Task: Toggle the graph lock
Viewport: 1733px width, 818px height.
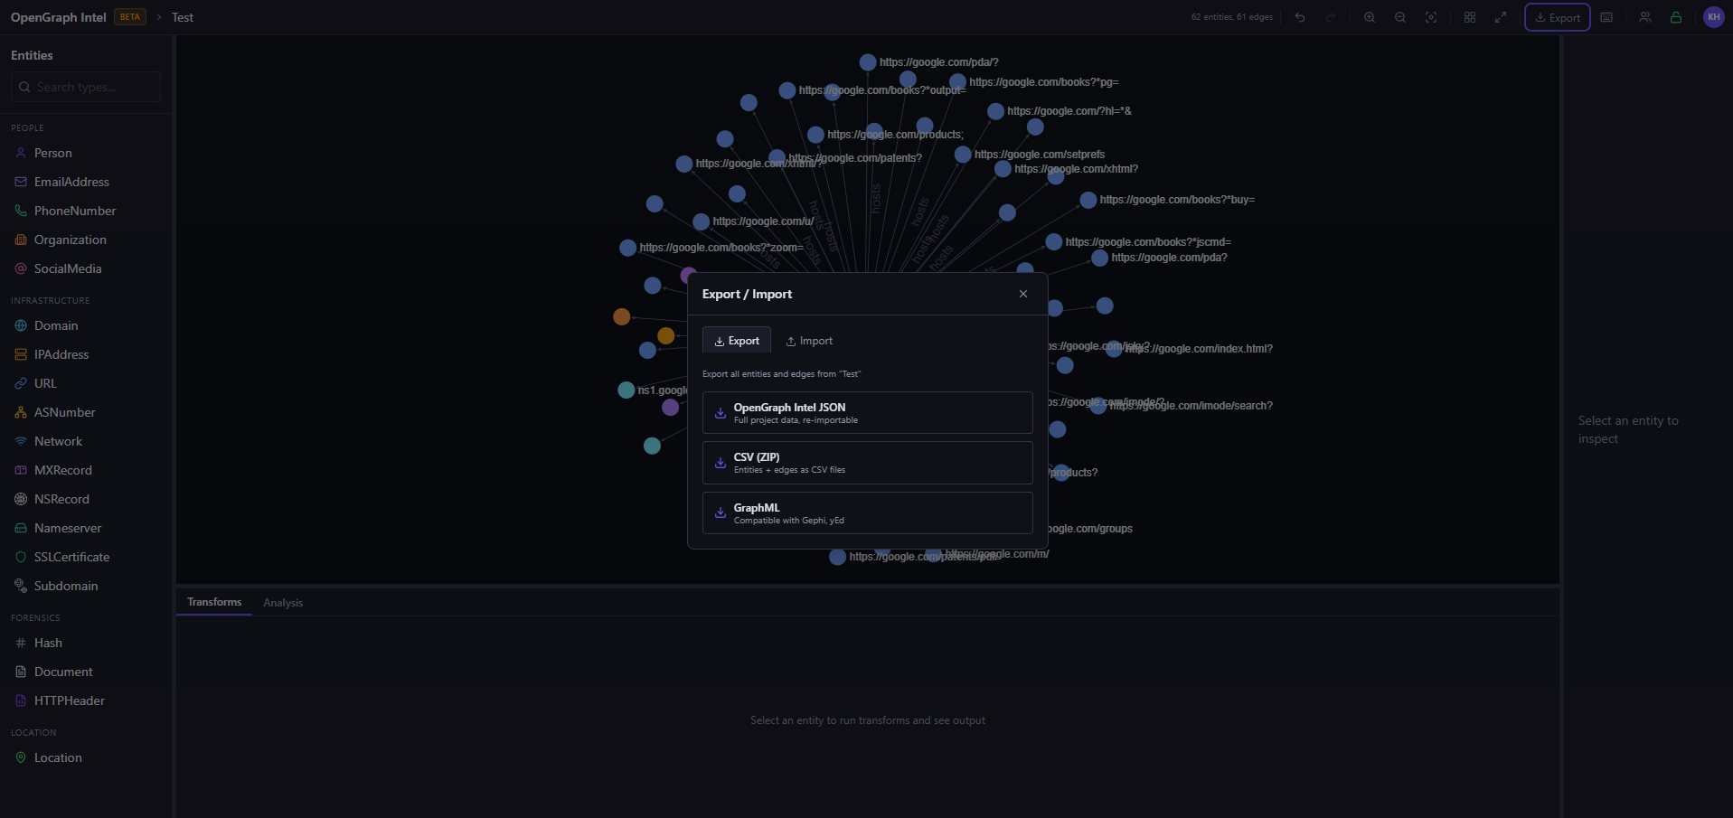Action: click(x=1676, y=16)
